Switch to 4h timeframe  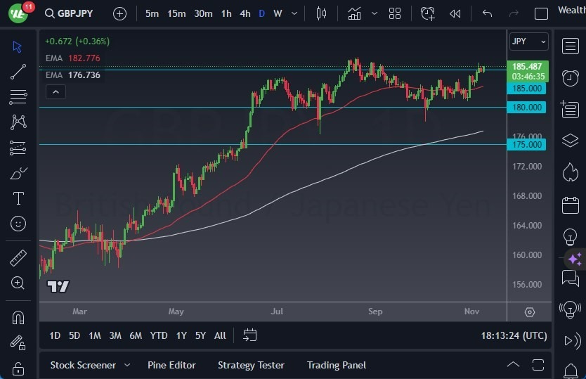point(245,14)
